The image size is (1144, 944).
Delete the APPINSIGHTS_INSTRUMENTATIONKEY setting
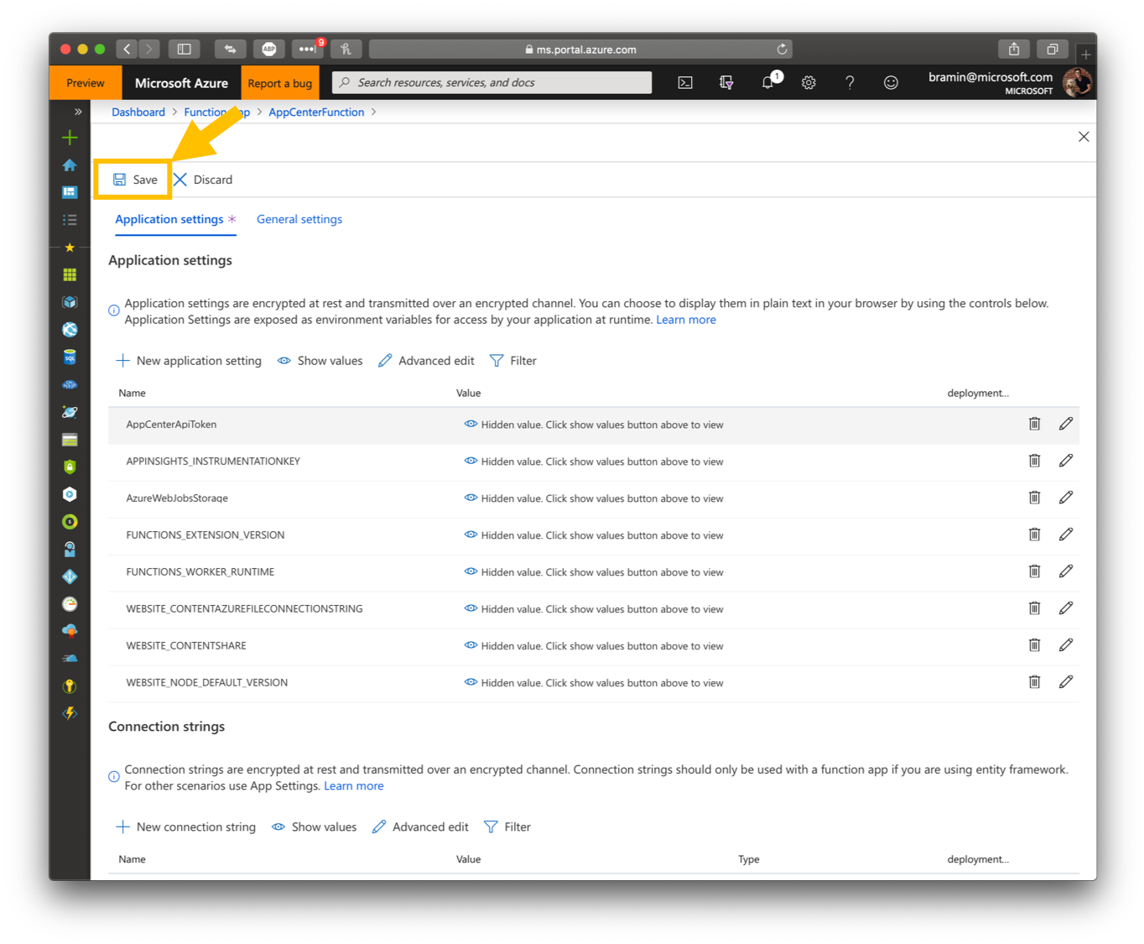point(1034,461)
